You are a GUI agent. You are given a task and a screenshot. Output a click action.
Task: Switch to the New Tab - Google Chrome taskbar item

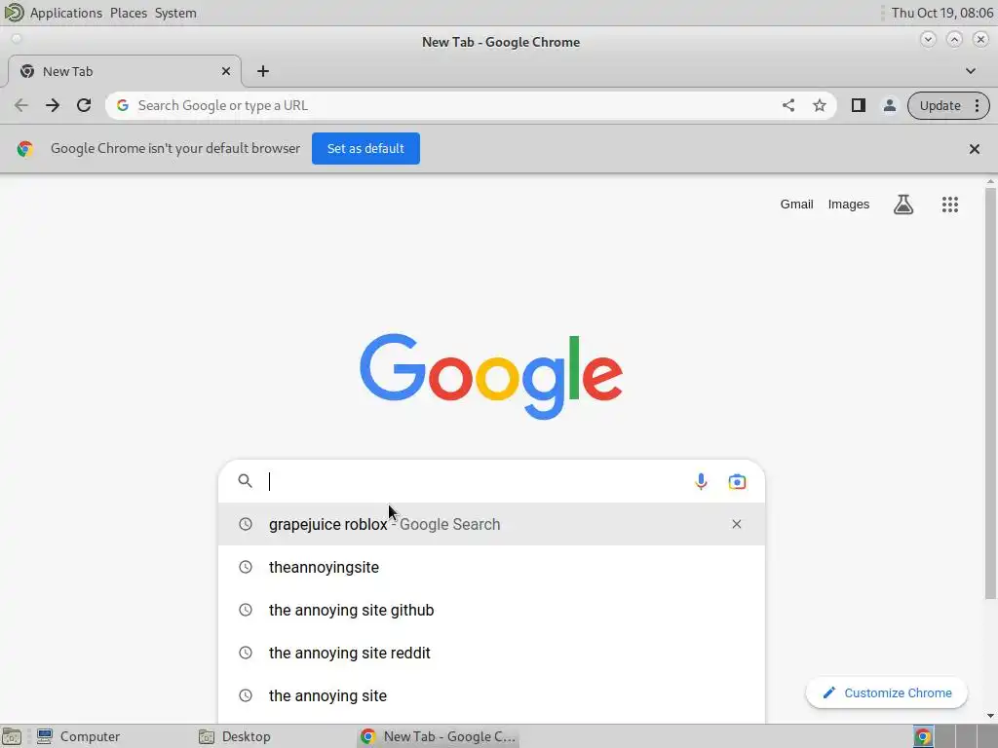440,736
